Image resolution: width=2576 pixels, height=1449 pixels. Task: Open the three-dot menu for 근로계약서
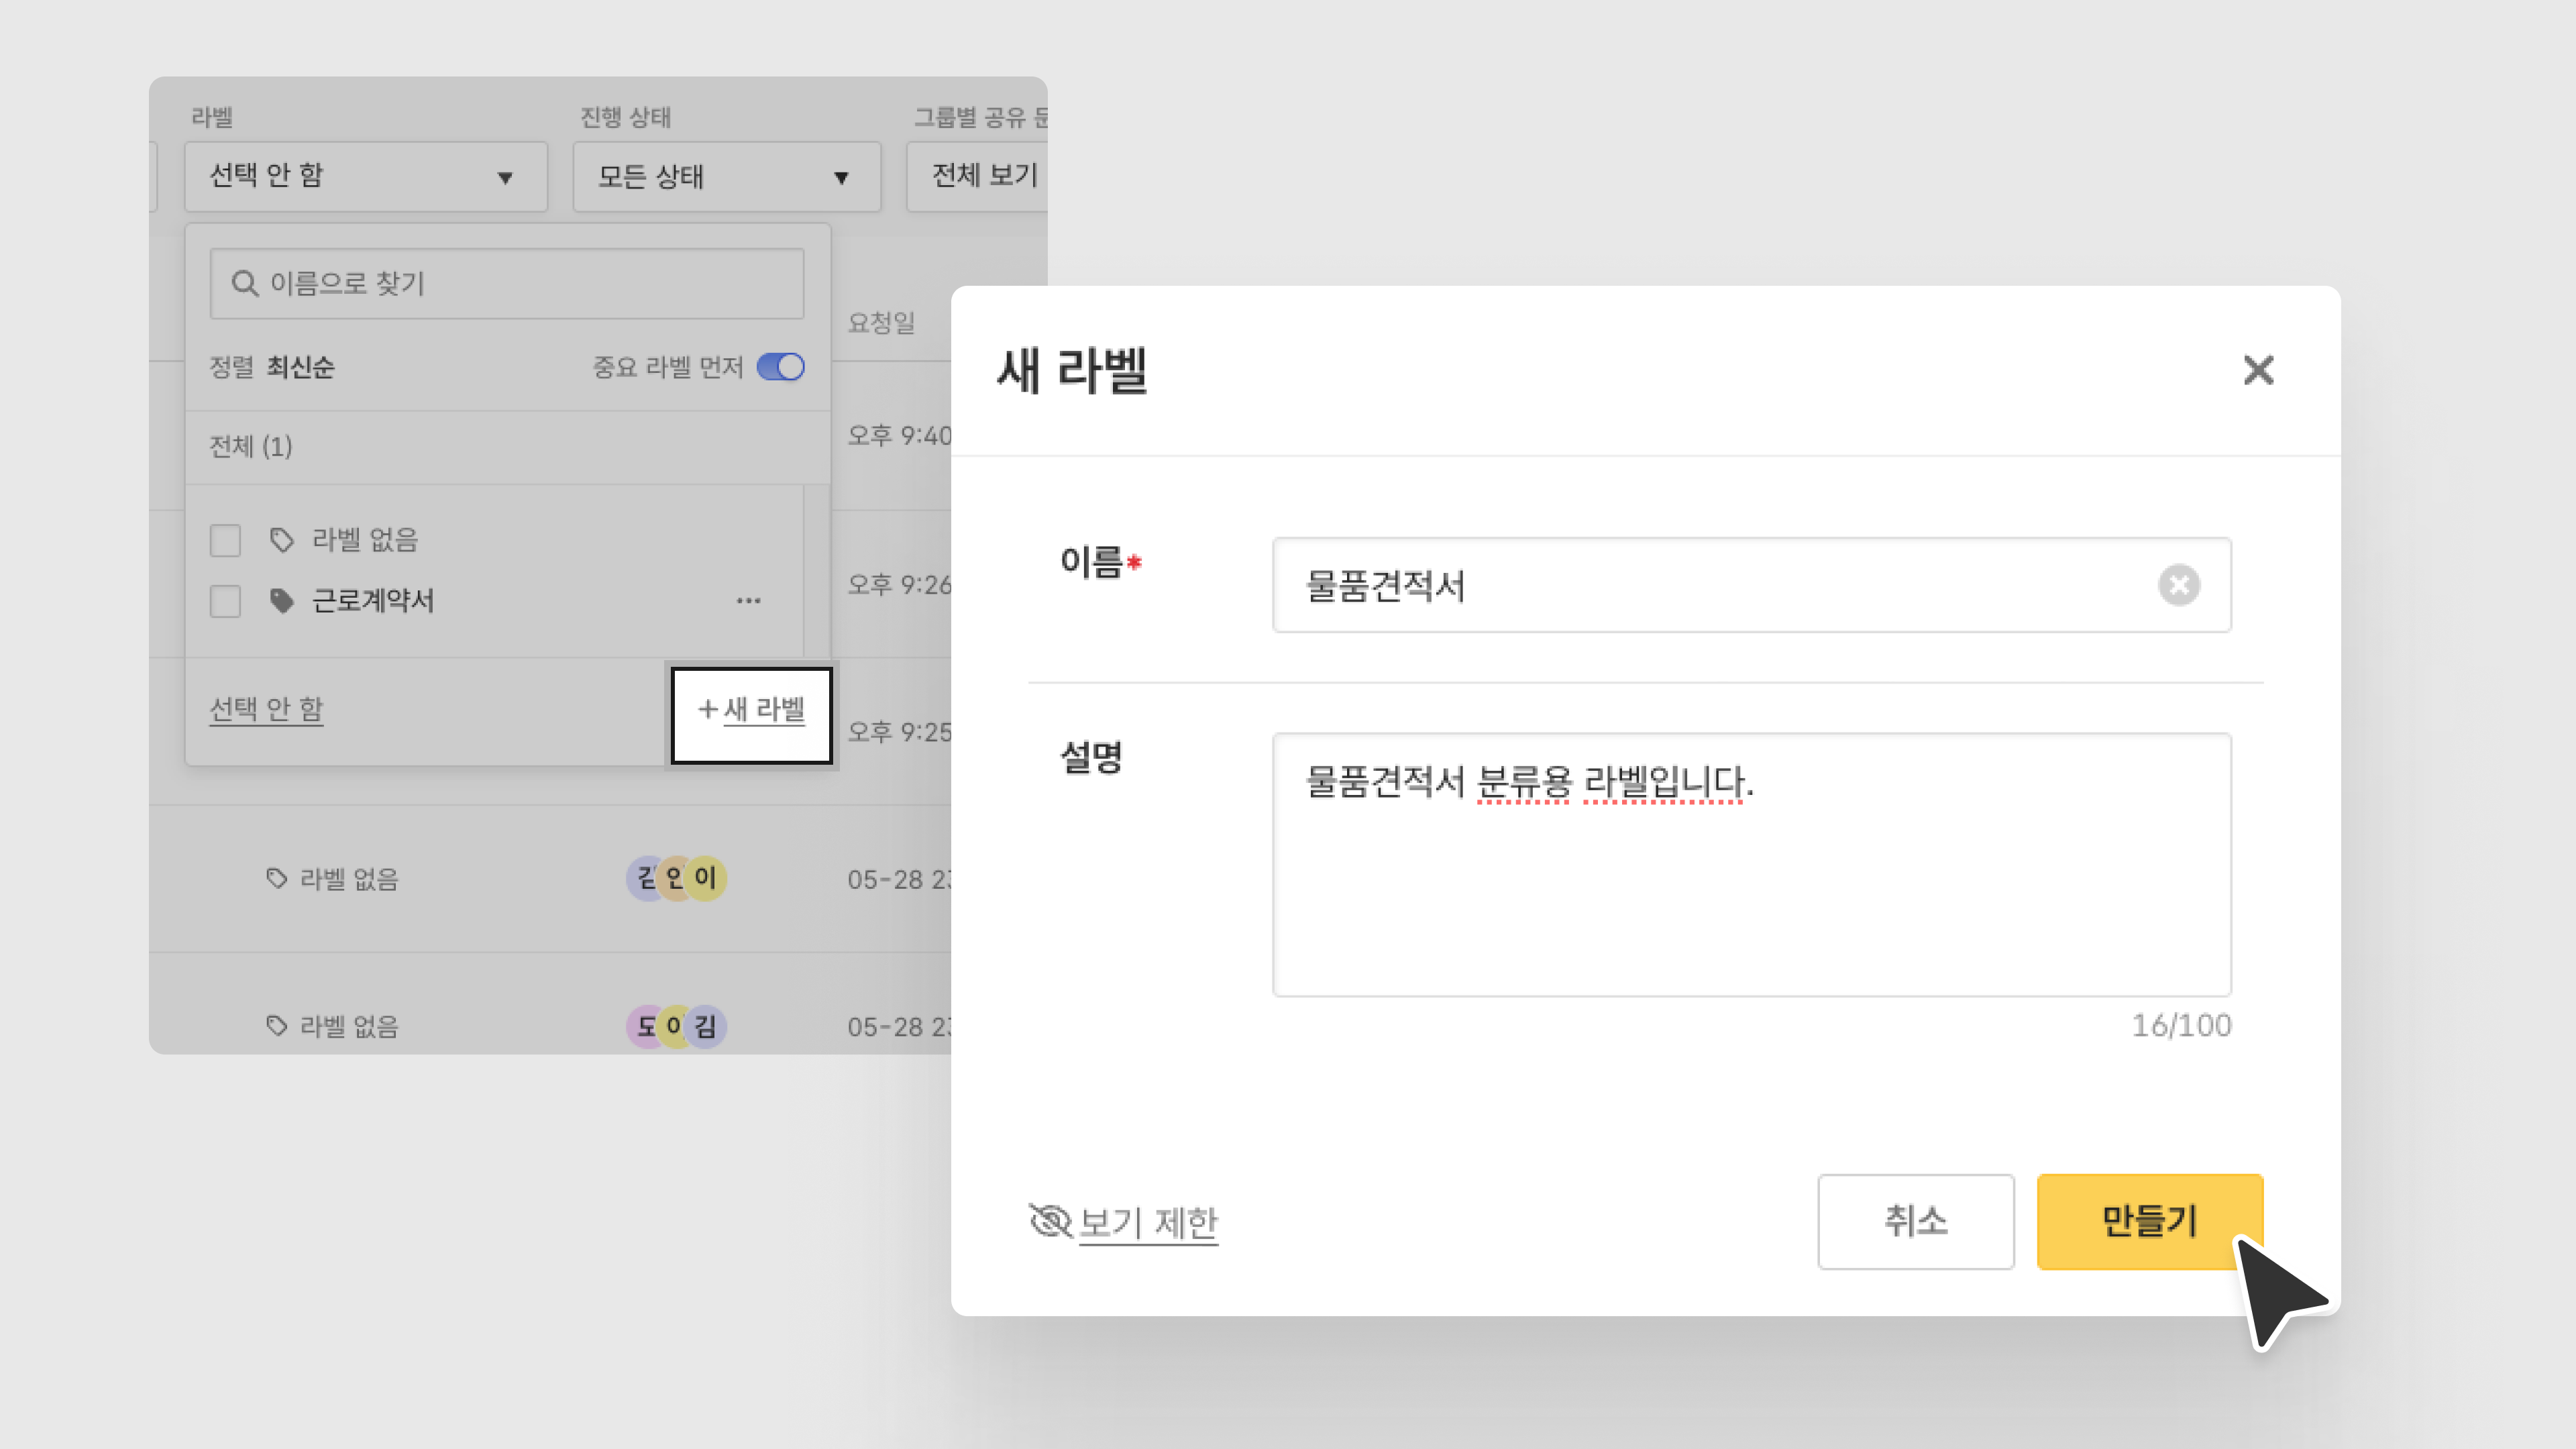coord(748,601)
